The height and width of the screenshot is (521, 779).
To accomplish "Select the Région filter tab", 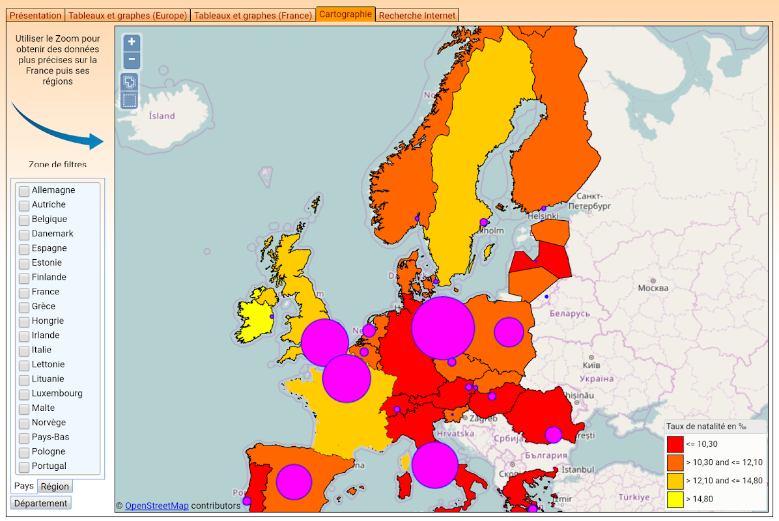I will pos(55,486).
